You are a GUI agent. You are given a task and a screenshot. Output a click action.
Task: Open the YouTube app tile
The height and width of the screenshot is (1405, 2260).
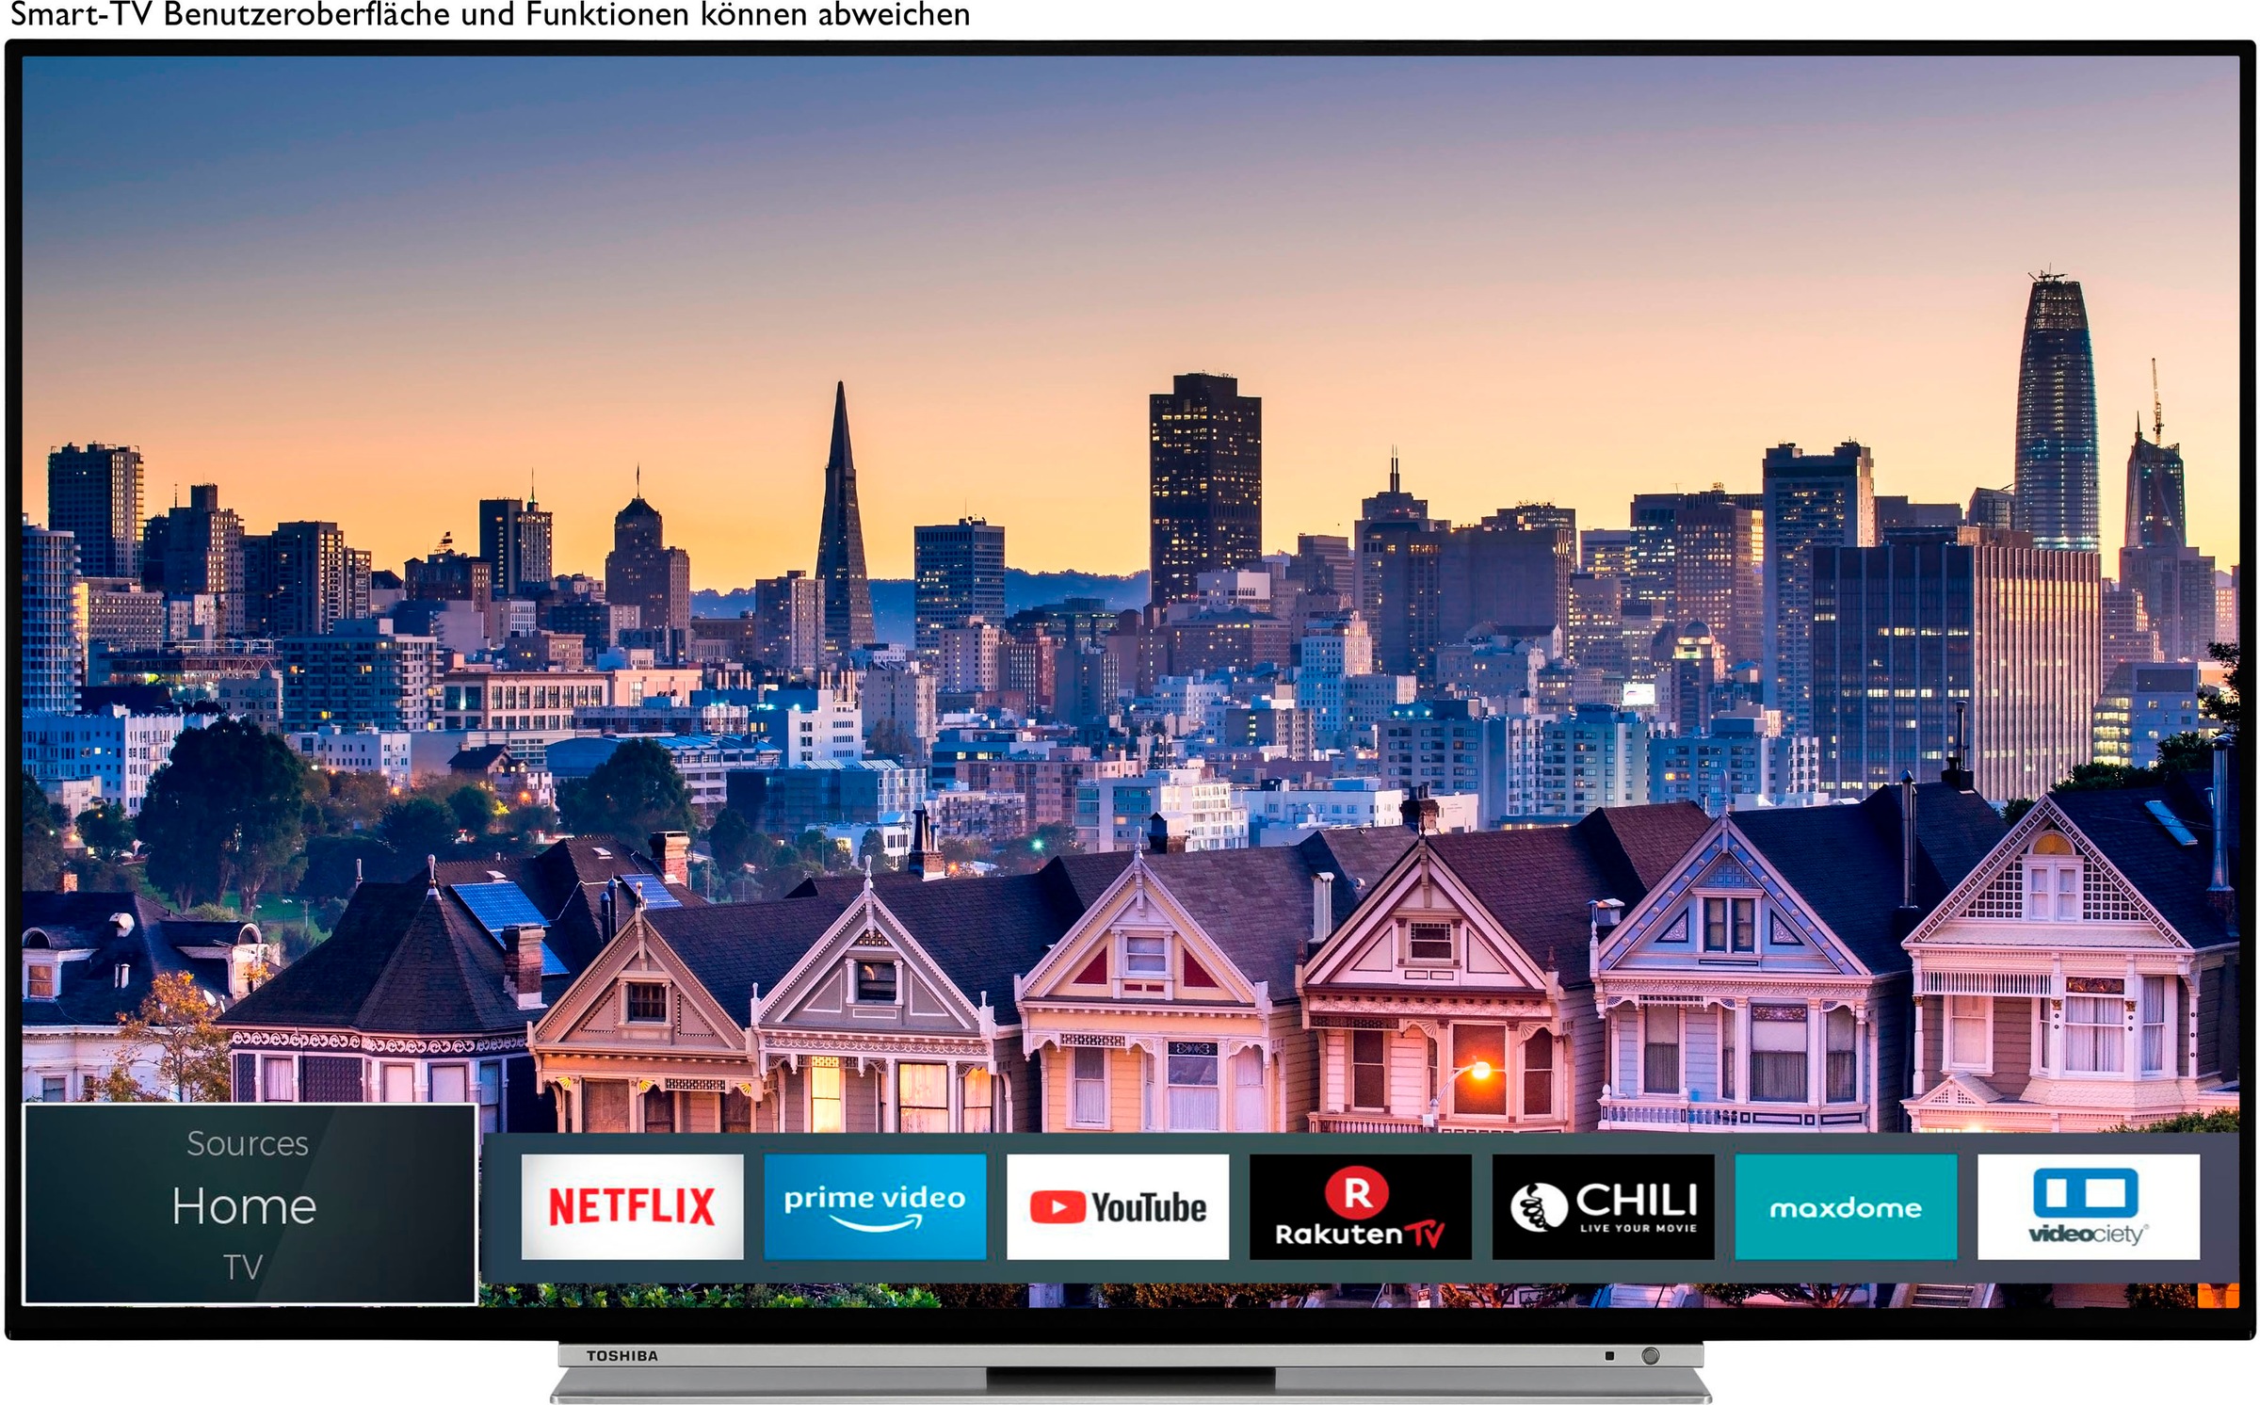[1118, 1206]
